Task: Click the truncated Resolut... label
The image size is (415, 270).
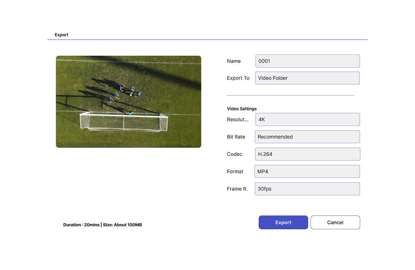Action: (238, 119)
